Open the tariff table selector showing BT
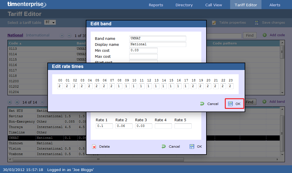Screen dimensions: 292x173 point(50,22)
